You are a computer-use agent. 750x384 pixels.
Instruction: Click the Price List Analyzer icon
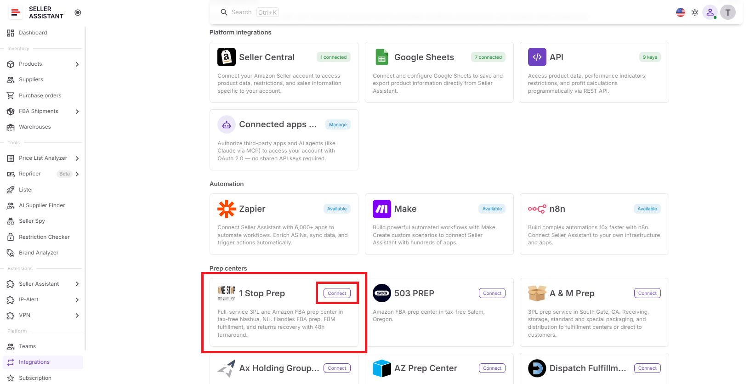tap(11, 158)
